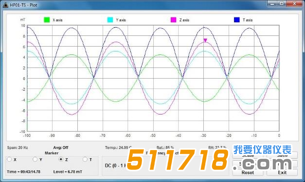This screenshot has height=182, width=305.
Task: Select the Y marker radio button
Action: (x=35, y=160)
